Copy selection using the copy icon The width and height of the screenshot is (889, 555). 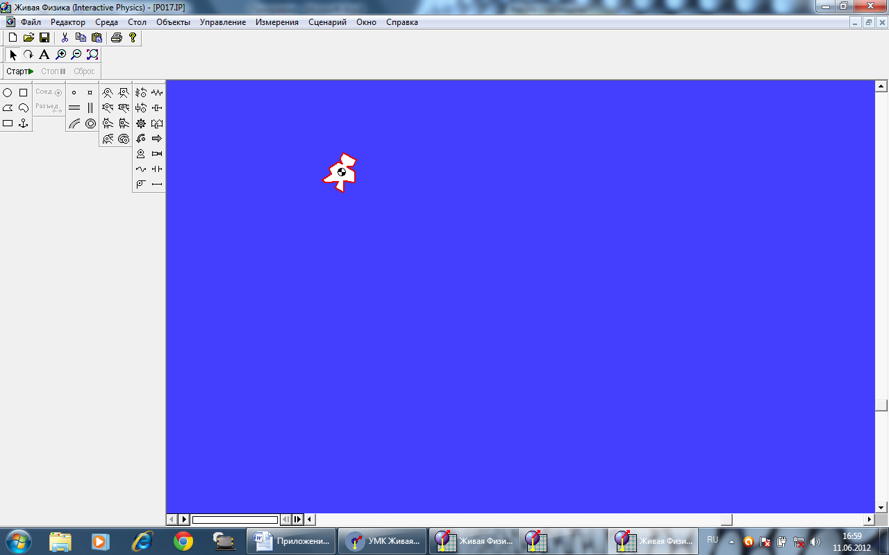(81, 37)
